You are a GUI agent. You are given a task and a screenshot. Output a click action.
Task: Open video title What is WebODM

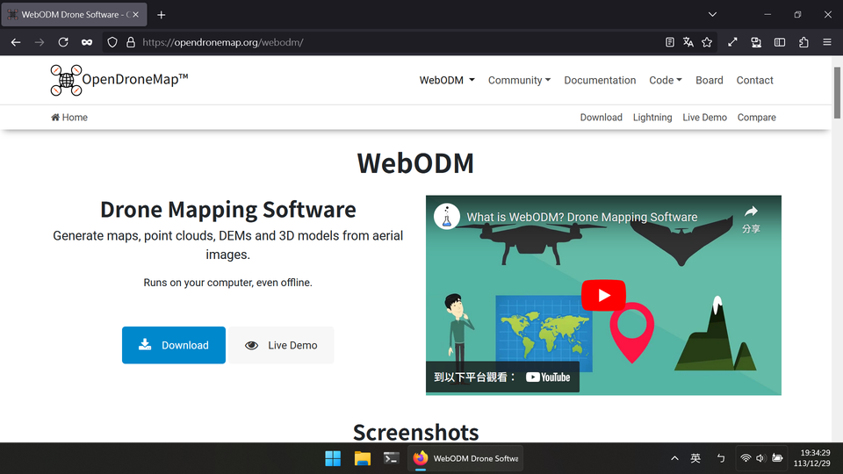[581, 217]
